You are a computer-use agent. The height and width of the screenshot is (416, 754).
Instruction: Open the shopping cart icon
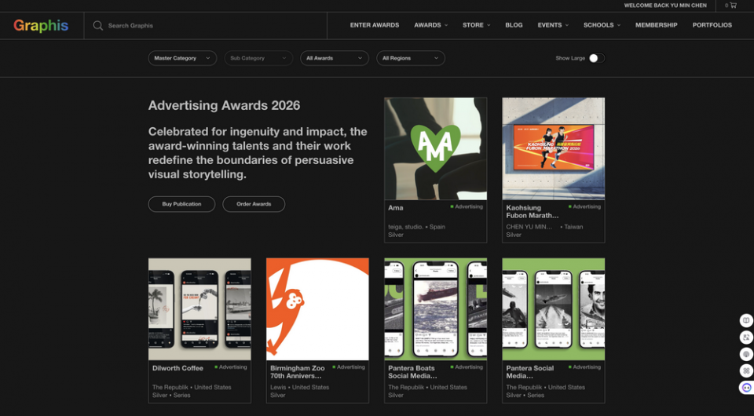(732, 5)
